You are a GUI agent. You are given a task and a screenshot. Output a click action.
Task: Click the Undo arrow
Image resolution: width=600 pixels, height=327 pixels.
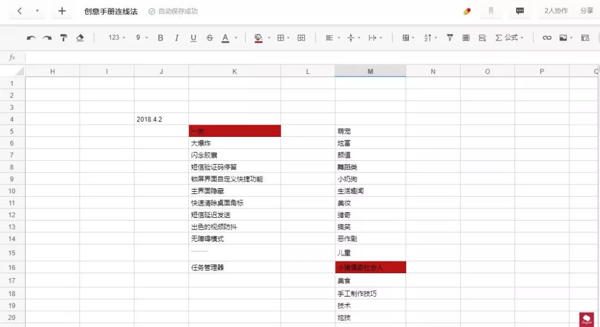pos(32,37)
